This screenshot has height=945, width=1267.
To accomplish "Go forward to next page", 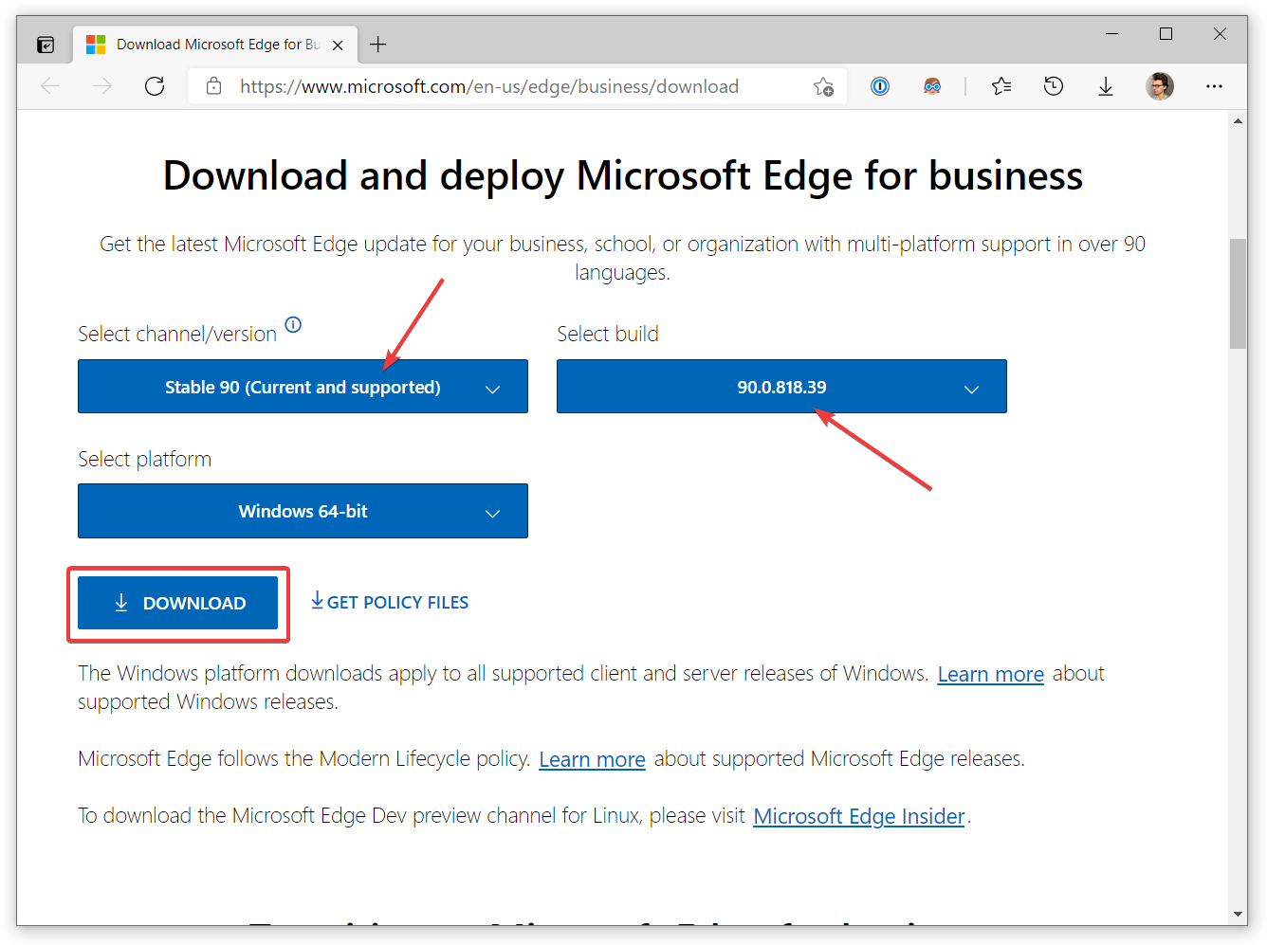I will [102, 86].
